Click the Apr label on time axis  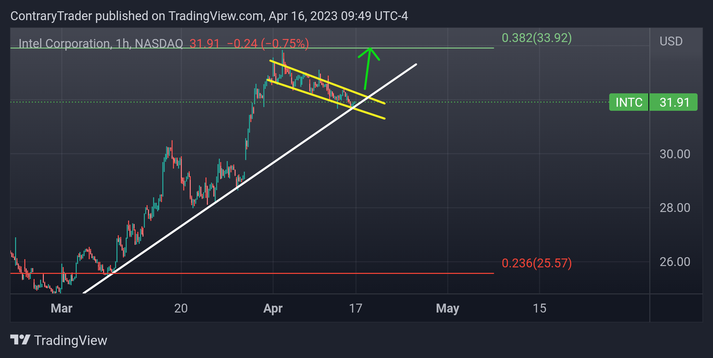[x=273, y=308]
